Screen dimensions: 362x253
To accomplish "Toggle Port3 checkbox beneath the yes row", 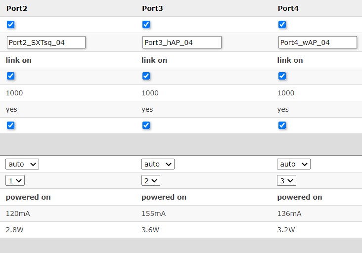I will click(146, 125).
